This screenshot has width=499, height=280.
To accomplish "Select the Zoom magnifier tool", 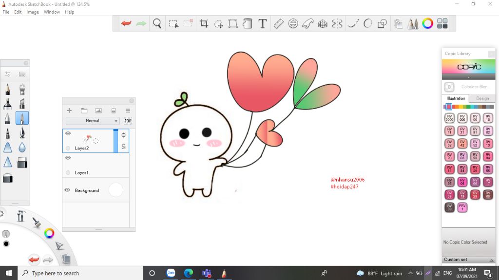I will pyautogui.click(x=157, y=23).
